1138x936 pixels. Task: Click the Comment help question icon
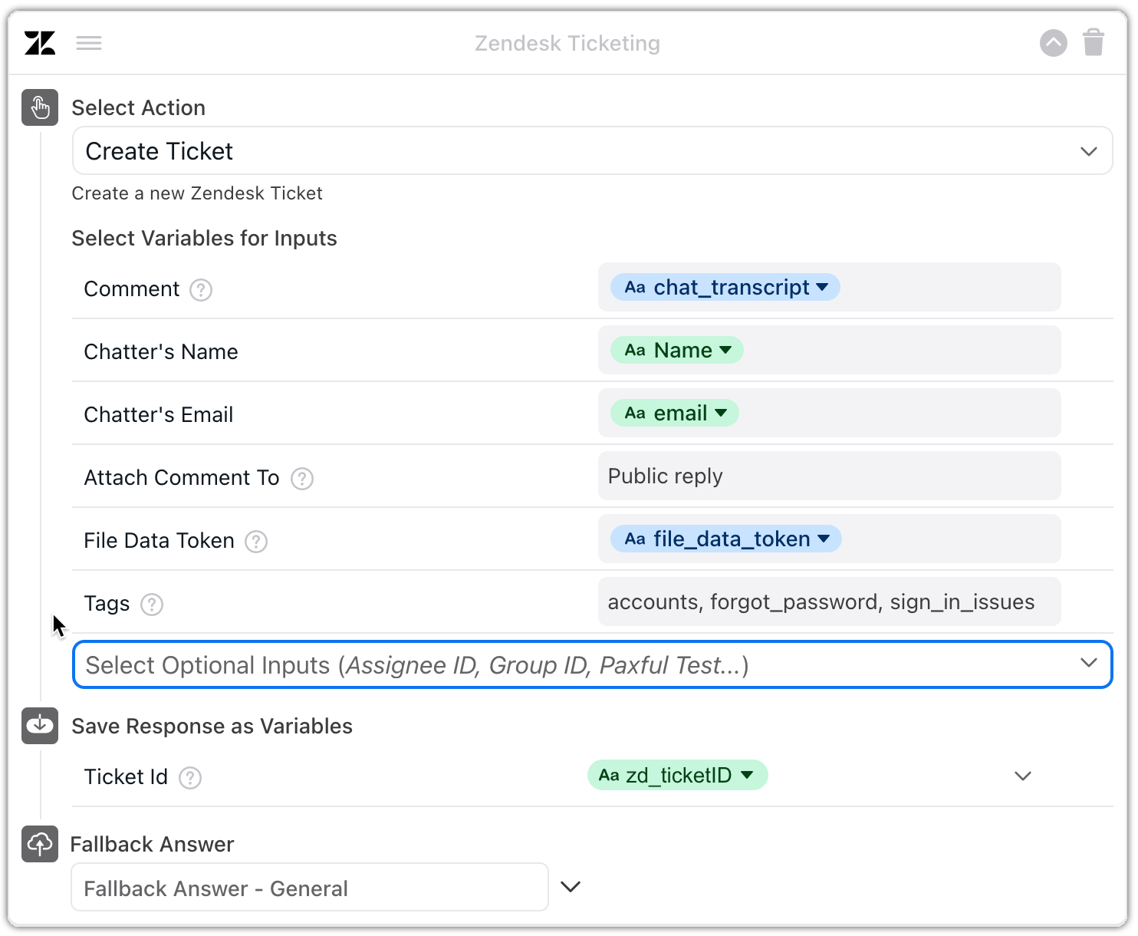(x=201, y=290)
